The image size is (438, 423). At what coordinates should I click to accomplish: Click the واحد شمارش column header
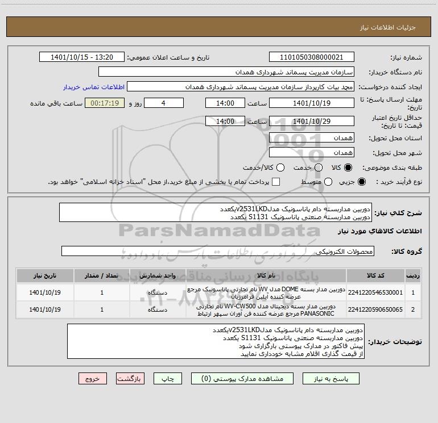pos(158,275)
